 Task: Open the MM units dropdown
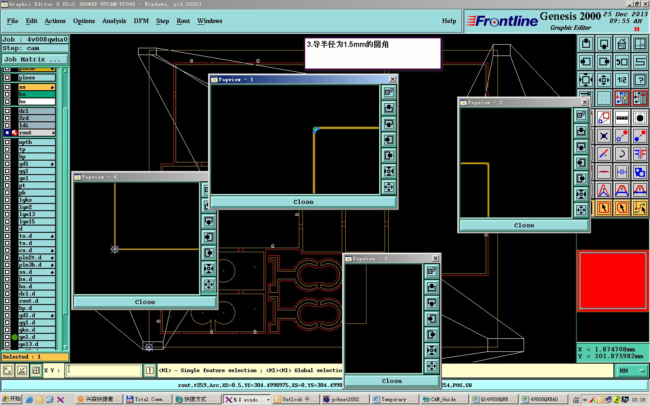(x=632, y=370)
